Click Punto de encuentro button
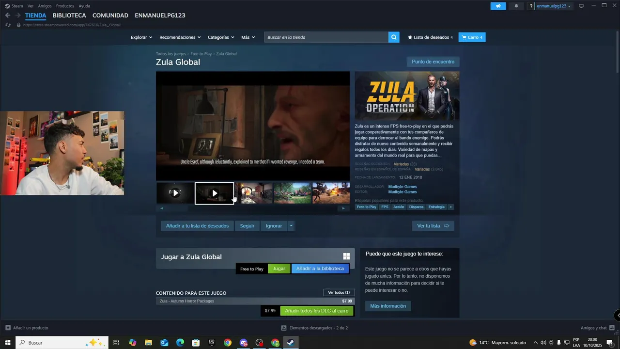This screenshot has width=620, height=349. coord(433,62)
